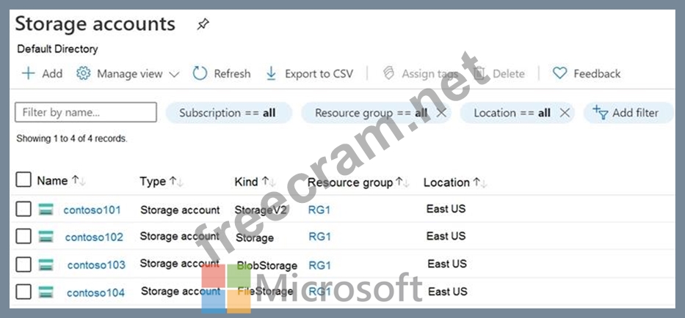The image size is (685, 318).
Task: Click Showing 1 to 4 records text
Action: [x=72, y=138]
